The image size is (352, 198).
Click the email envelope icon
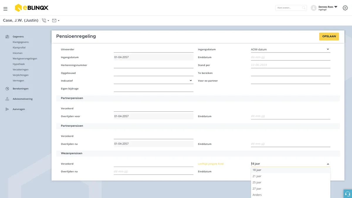pos(54,21)
